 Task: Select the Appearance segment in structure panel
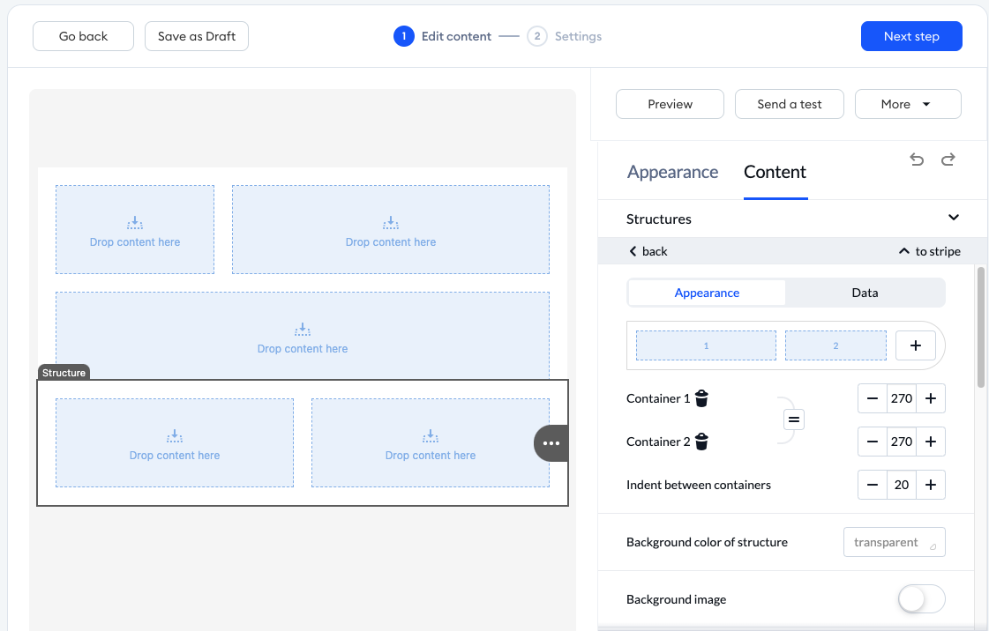pos(707,293)
